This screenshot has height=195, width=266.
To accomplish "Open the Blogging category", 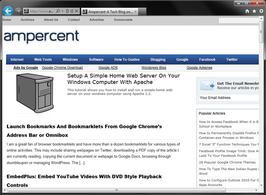I will [x=158, y=60].
